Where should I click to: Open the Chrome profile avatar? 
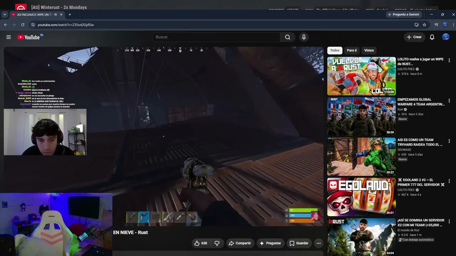[x=445, y=25]
